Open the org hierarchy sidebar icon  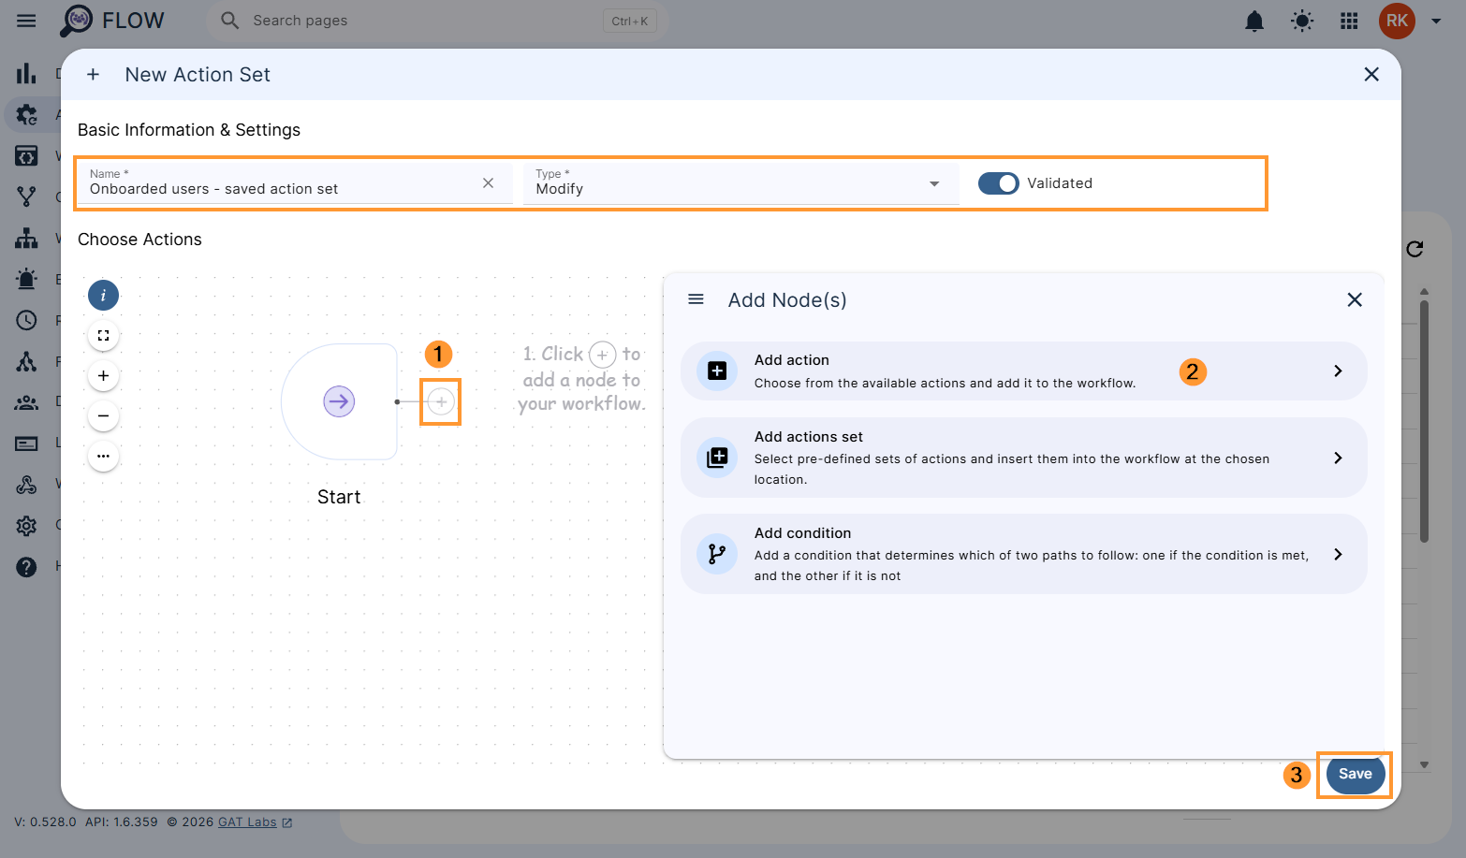tap(26, 239)
